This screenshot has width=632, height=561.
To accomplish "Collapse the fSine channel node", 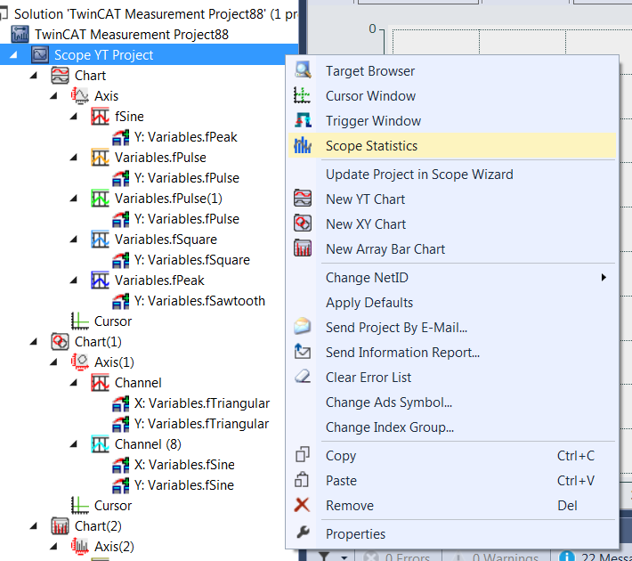I will pos(73,116).
